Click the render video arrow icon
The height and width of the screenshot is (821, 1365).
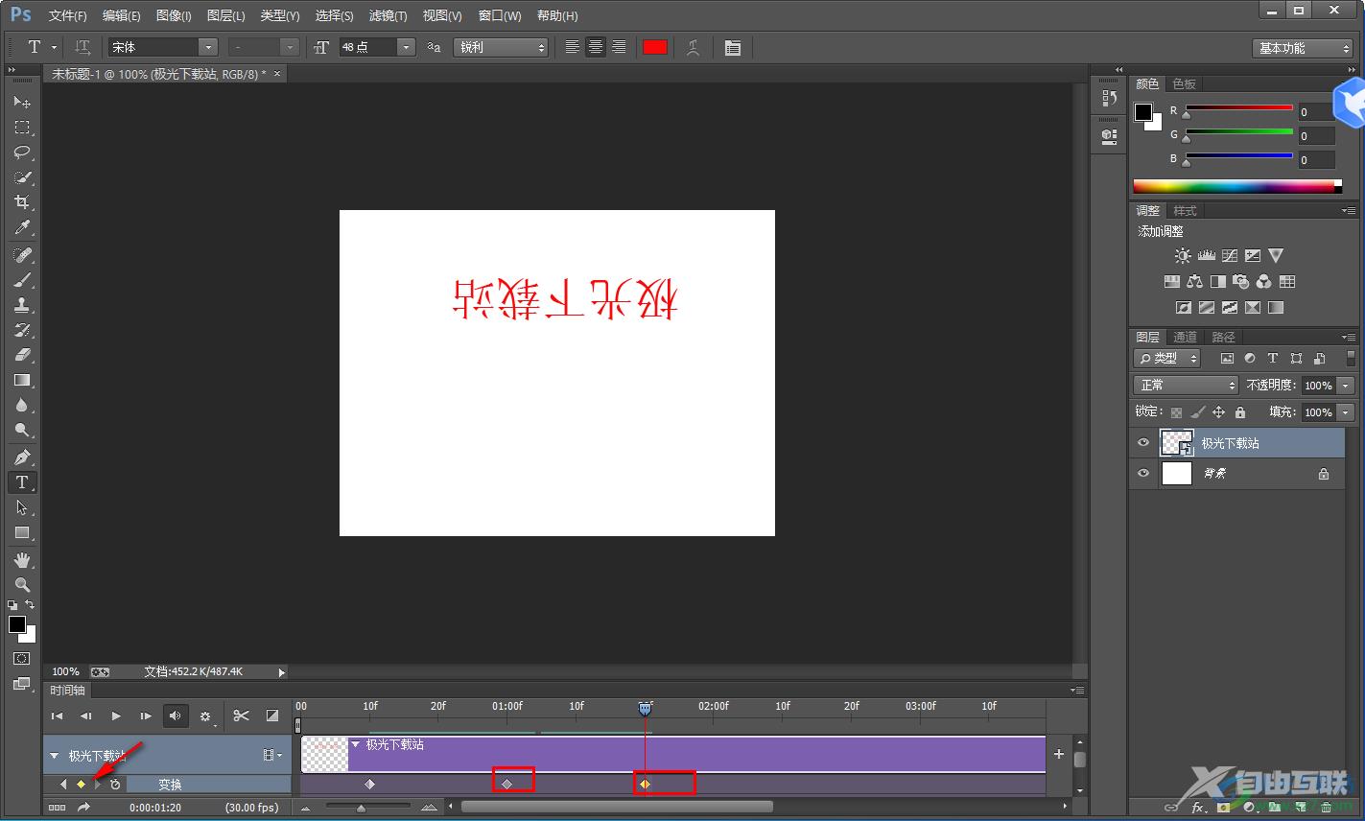[84, 808]
